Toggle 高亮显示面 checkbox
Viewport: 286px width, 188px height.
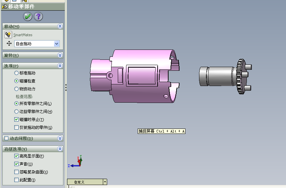tap(16, 156)
